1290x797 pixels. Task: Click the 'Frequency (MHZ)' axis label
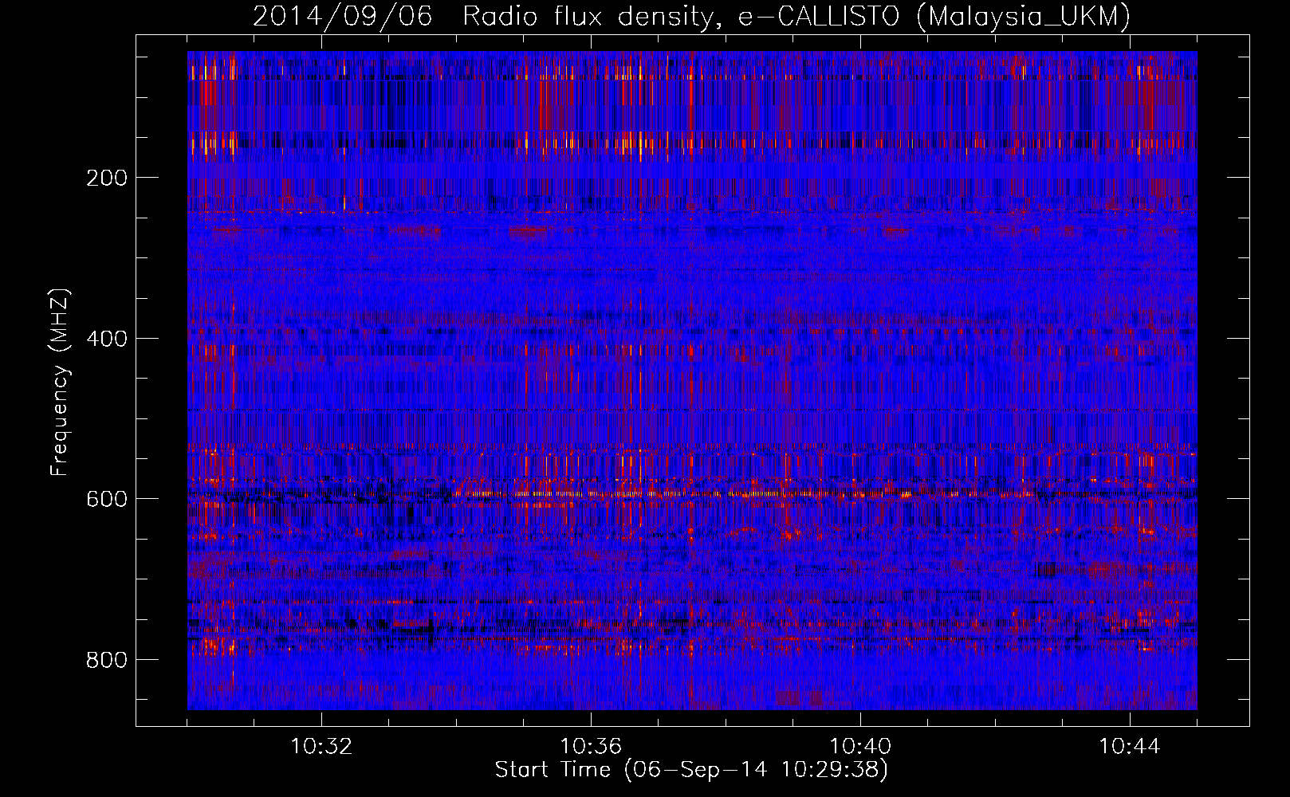click(60, 382)
